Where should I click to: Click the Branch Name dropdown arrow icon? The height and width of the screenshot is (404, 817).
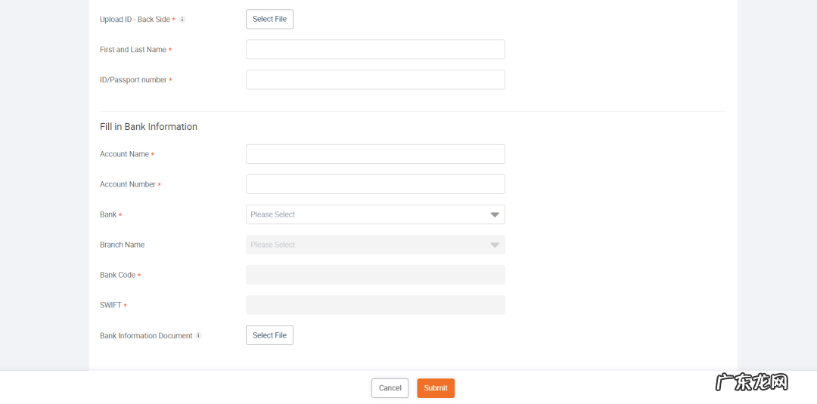[x=495, y=245]
